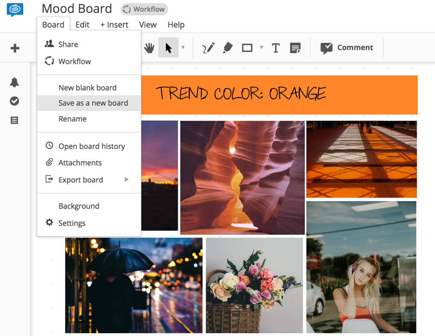
Task: Click the Workflow status badge near title
Action: (144, 9)
